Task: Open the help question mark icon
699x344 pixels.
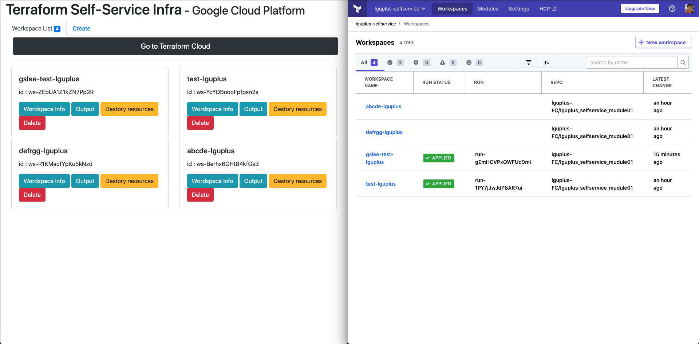Action: (x=672, y=8)
